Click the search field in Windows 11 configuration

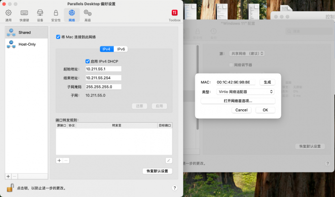309,32
